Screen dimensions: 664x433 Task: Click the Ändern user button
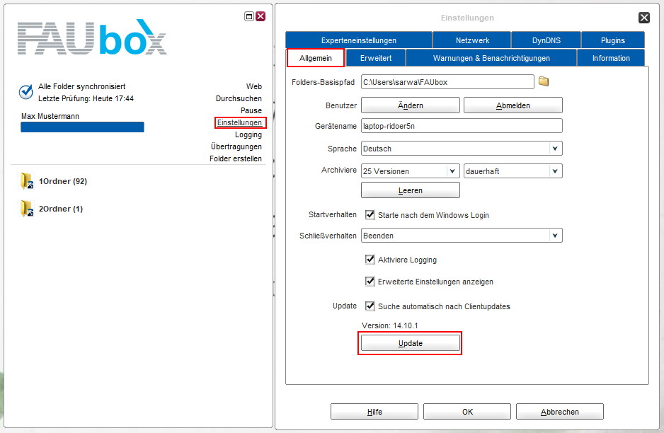[x=411, y=105]
